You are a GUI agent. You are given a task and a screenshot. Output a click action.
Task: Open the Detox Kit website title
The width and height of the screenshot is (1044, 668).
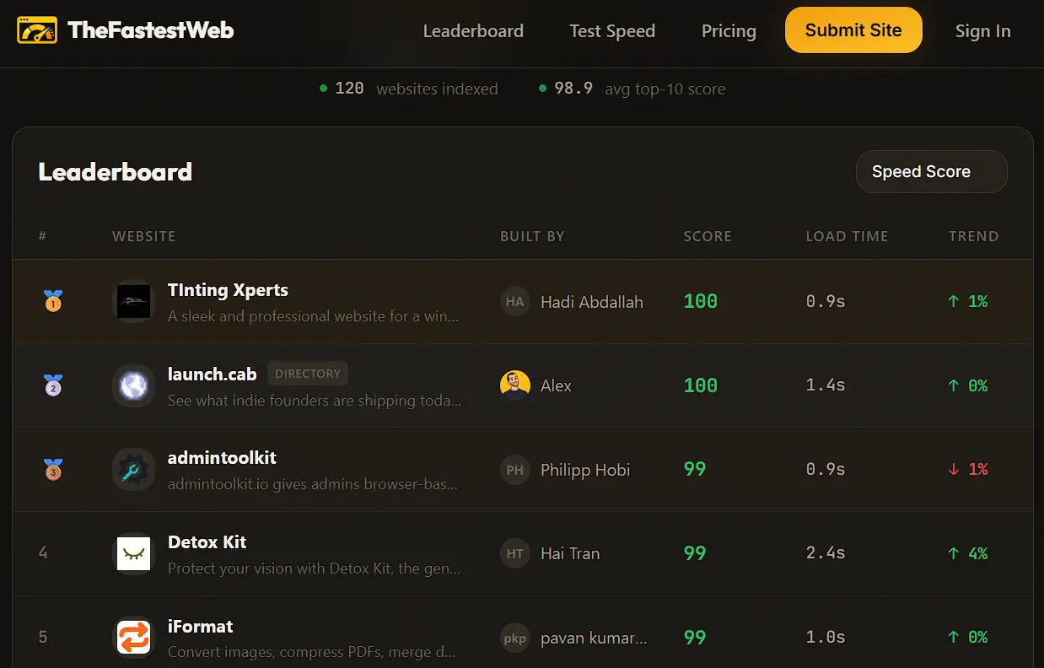207,542
